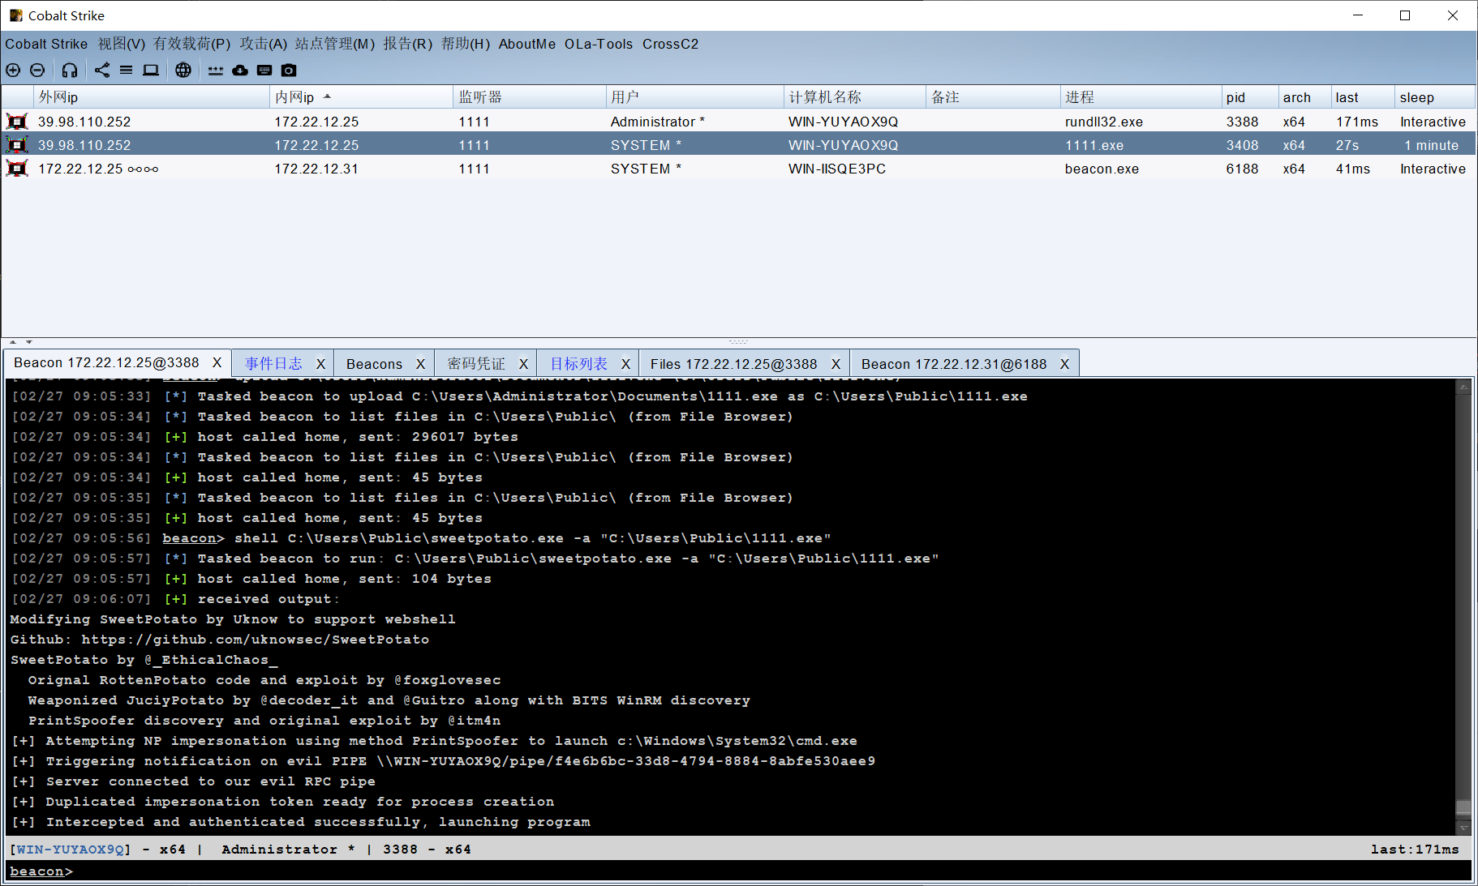View screenshots via camera icon
Viewport: 1478px width, 886px height.
(288, 71)
